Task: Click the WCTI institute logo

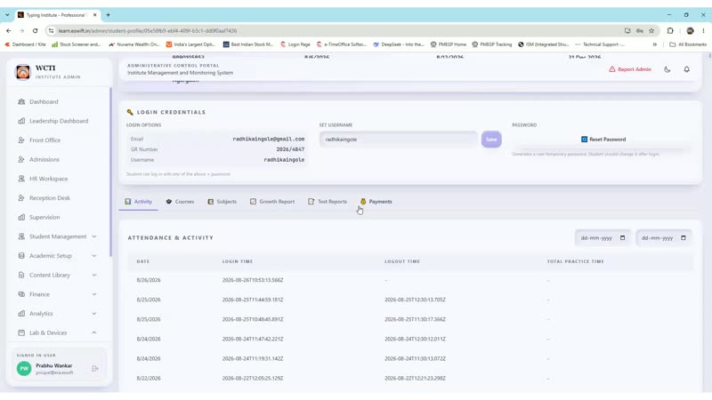Action: point(23,72)
